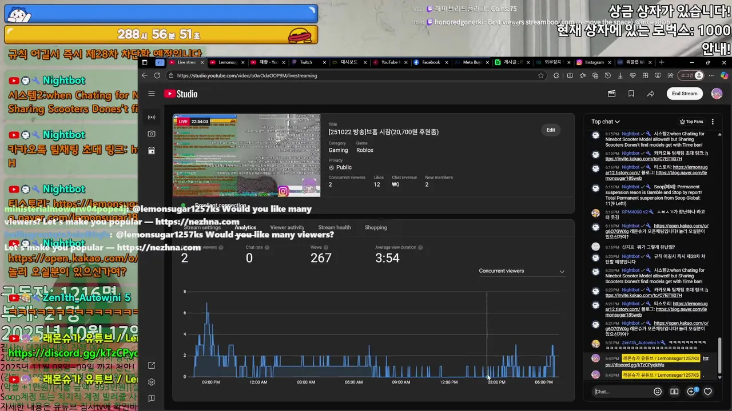
Task: Click RPM4000 v2 username in chat
Action: click(x=634, y=212)
